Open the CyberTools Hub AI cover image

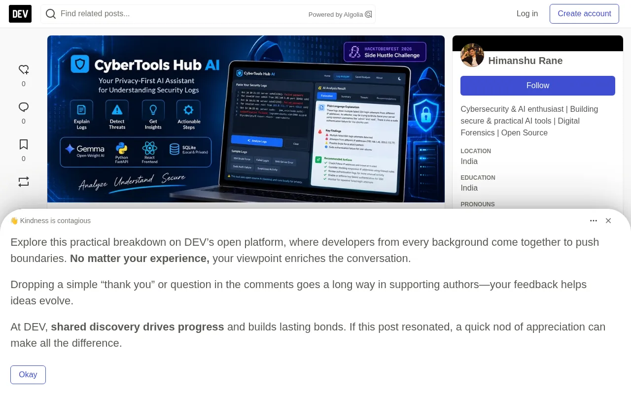[246, 119]
